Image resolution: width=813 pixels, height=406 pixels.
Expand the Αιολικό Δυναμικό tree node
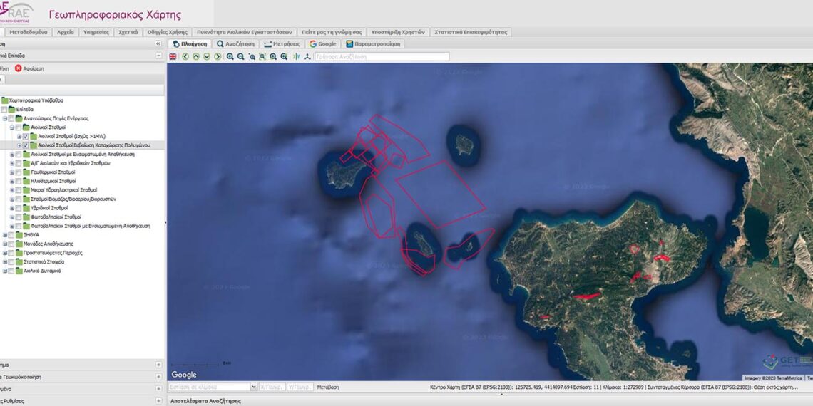tap(5, 271)
